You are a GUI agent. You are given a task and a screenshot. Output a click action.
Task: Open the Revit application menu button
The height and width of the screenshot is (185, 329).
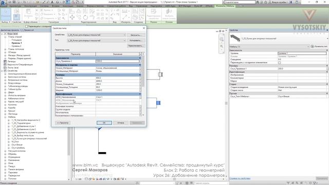click(4, 3)
